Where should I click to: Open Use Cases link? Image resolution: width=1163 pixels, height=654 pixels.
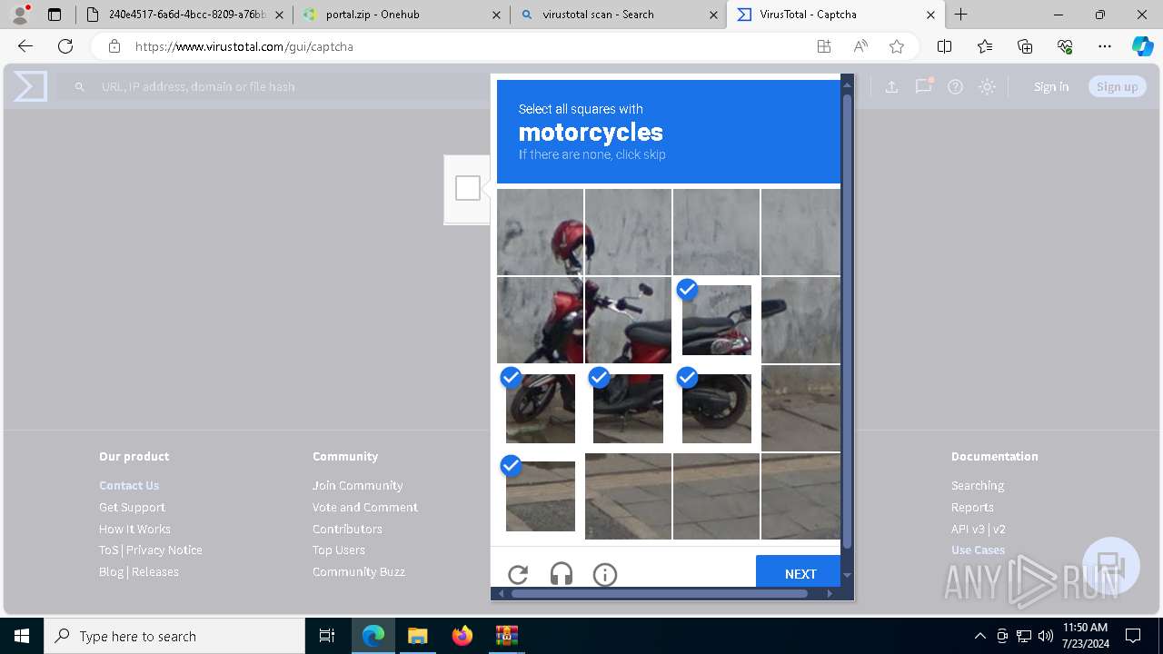click(978, 550)
